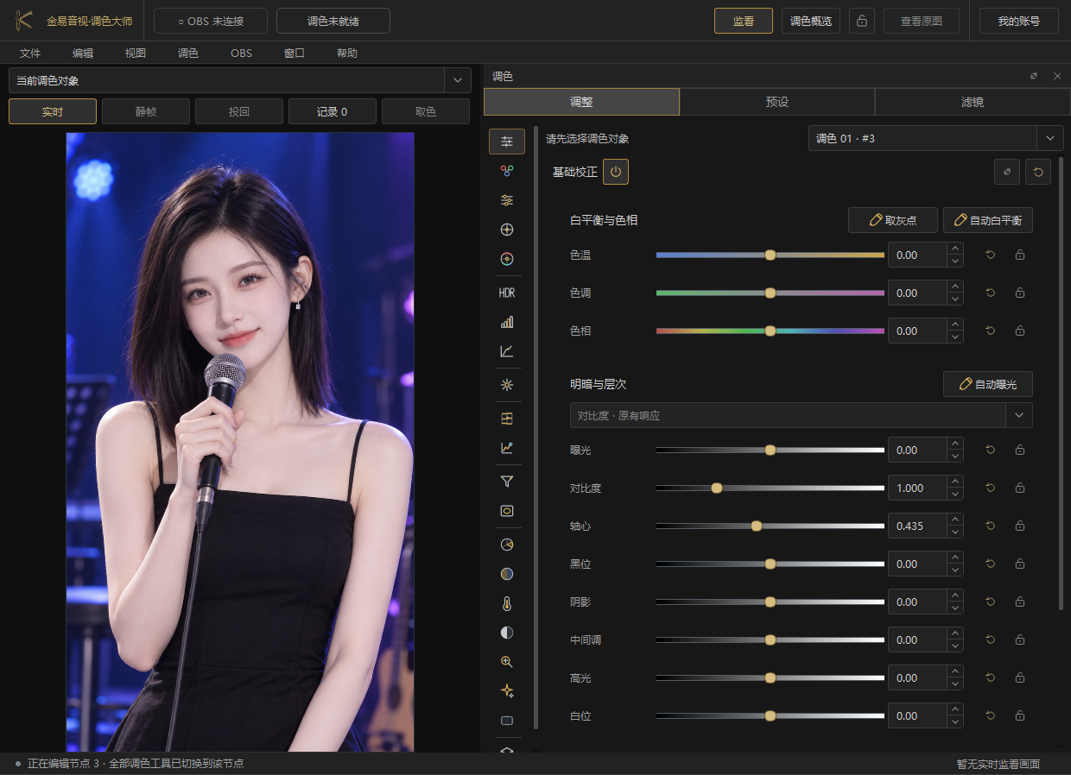
Task: Select the sparkle enhancement icon in sidebar
Action: tap(507, 690)
